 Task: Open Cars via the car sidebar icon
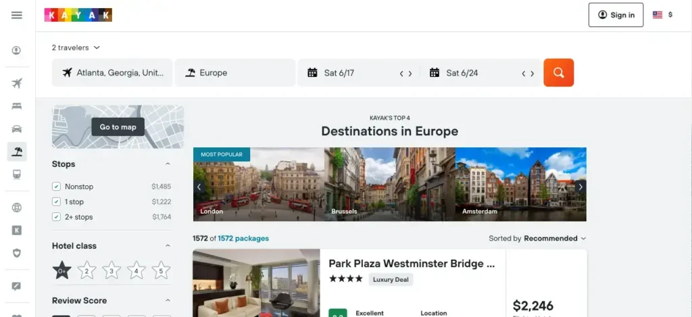coord(17,129)
